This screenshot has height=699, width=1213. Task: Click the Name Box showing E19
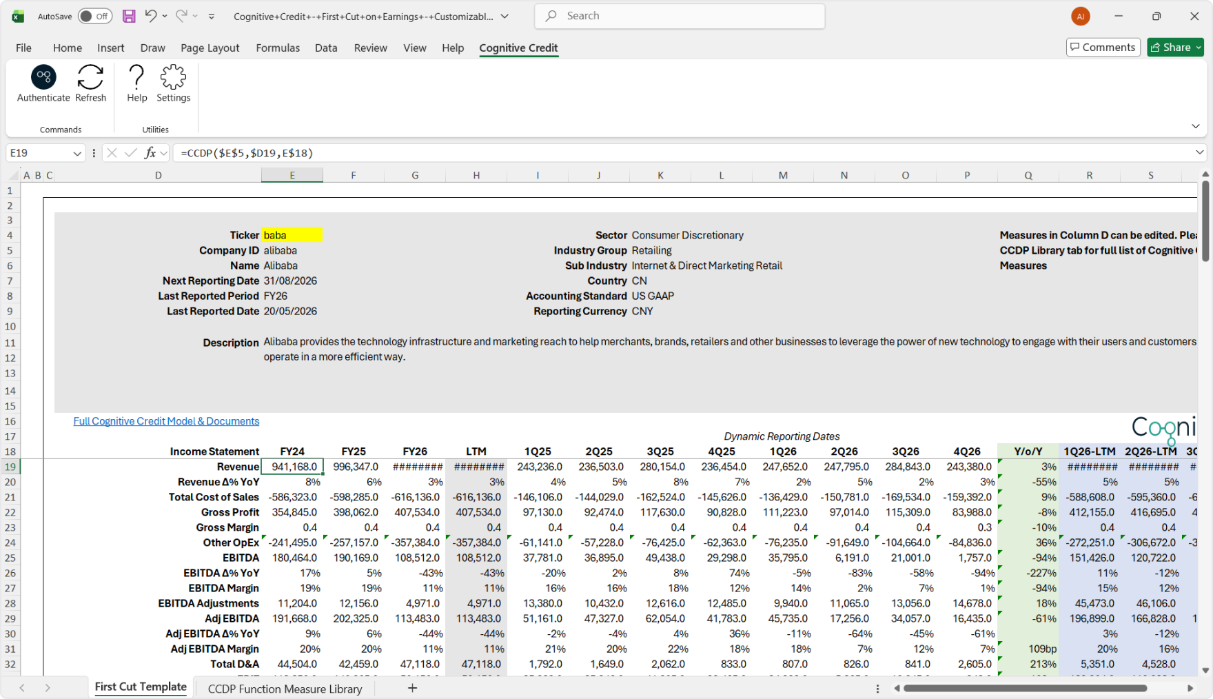[x=38, y=153]
